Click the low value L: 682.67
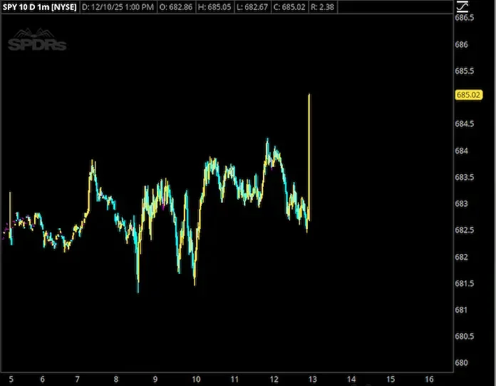Screen dimensions: 496x386 (252, 7)
